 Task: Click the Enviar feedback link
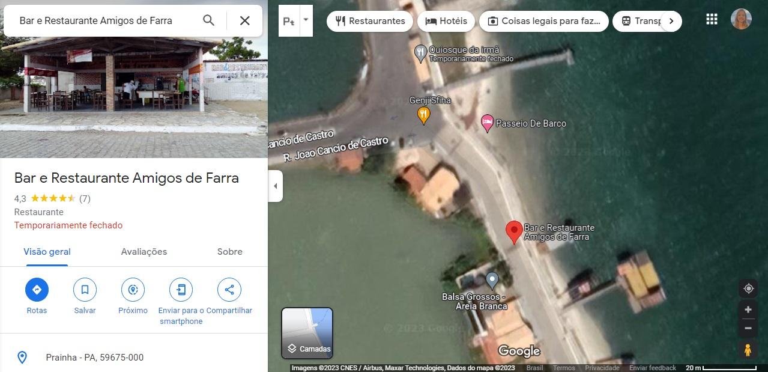click(x=653, y=368)
